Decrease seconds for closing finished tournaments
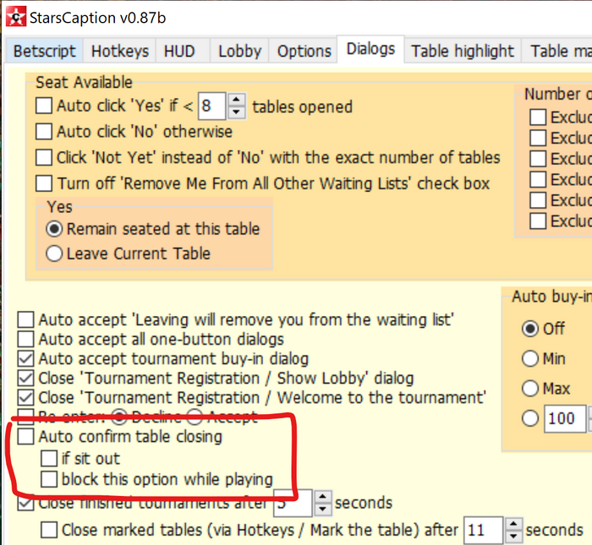The image size is (592, 545). 323,510
